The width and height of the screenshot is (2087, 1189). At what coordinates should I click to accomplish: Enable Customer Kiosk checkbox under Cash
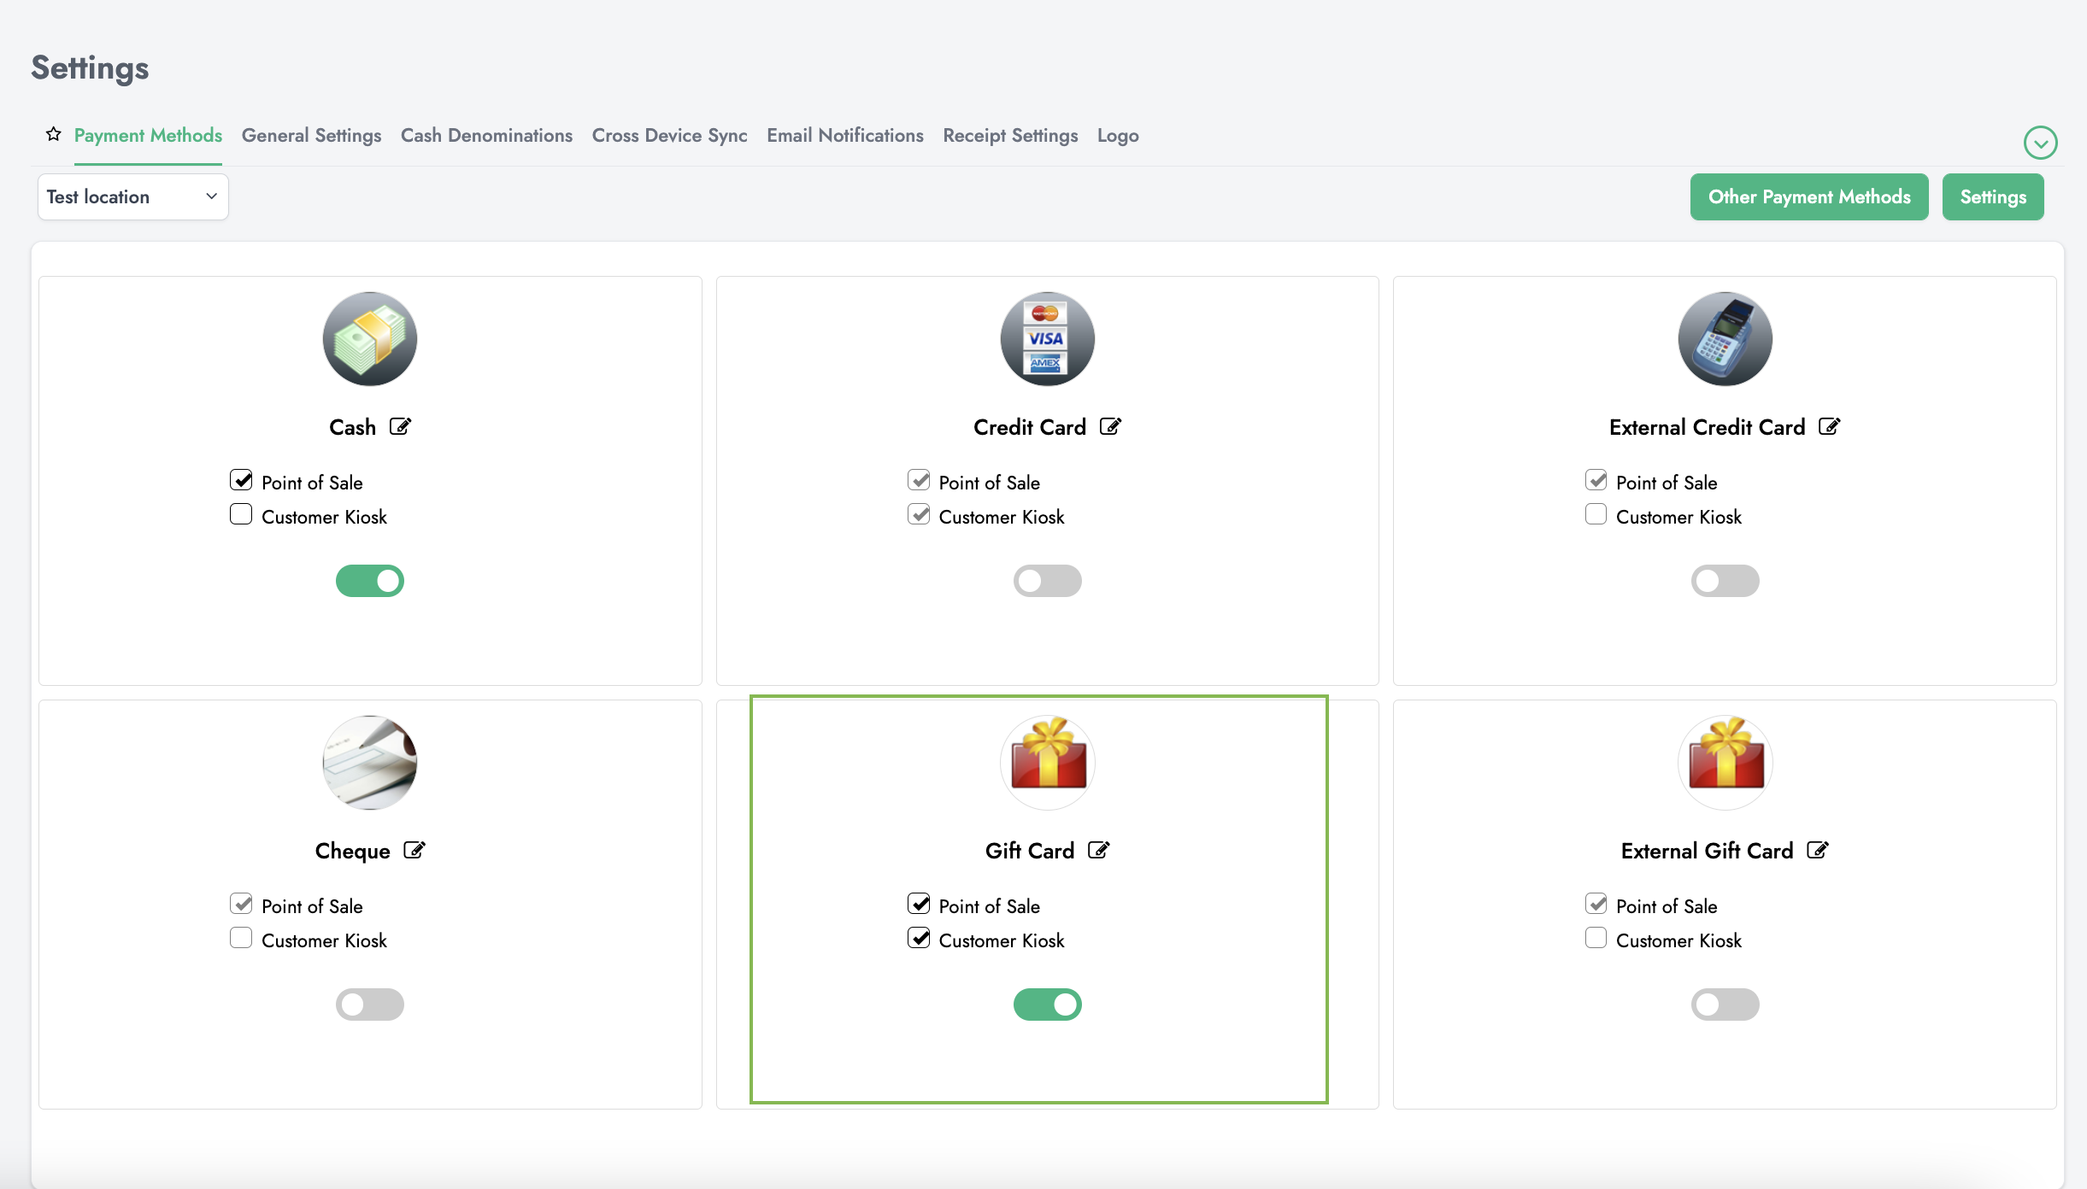[241, 514]
